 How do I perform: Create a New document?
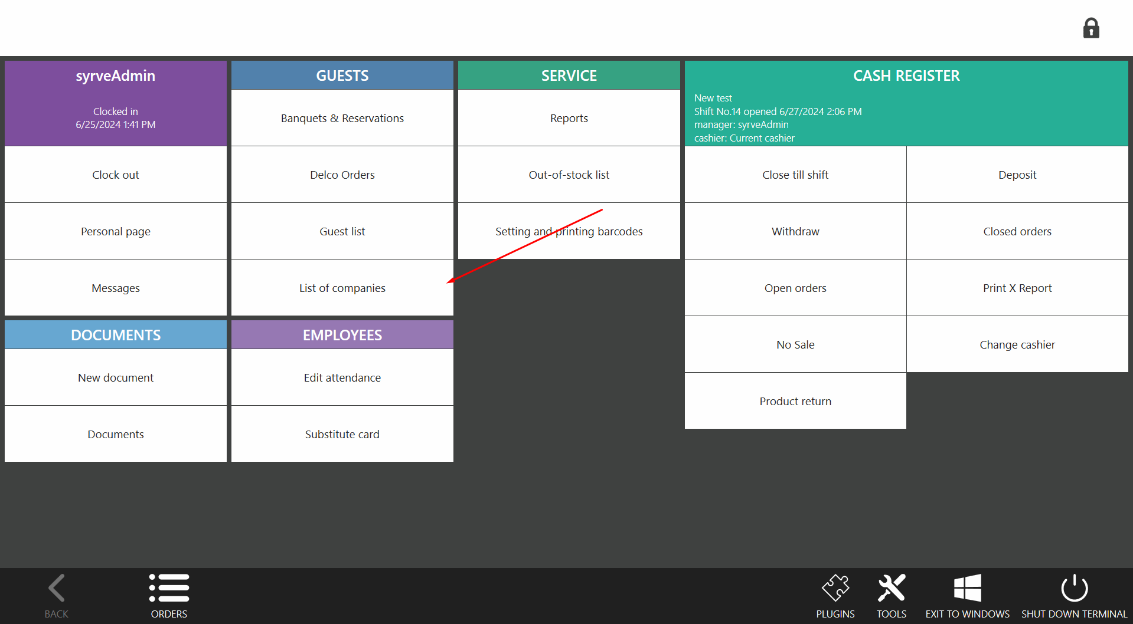116,377
